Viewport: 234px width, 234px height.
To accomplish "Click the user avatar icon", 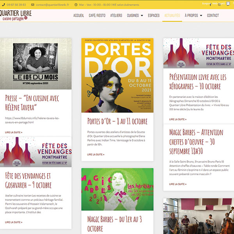I will click(228, 4).
